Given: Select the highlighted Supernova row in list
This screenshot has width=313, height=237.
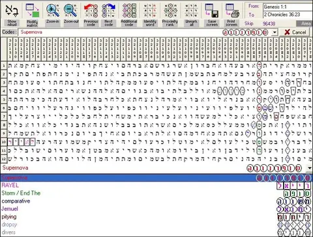Looking at the screenshot, I should [156, 178].
